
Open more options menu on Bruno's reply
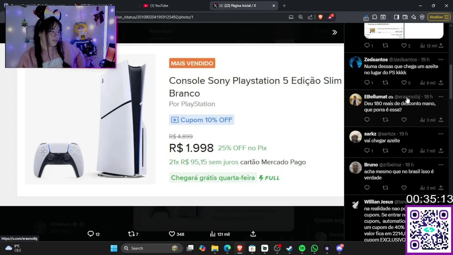[x=441, y=165]
